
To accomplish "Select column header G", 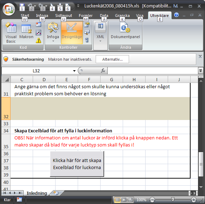I will point(111,79).
